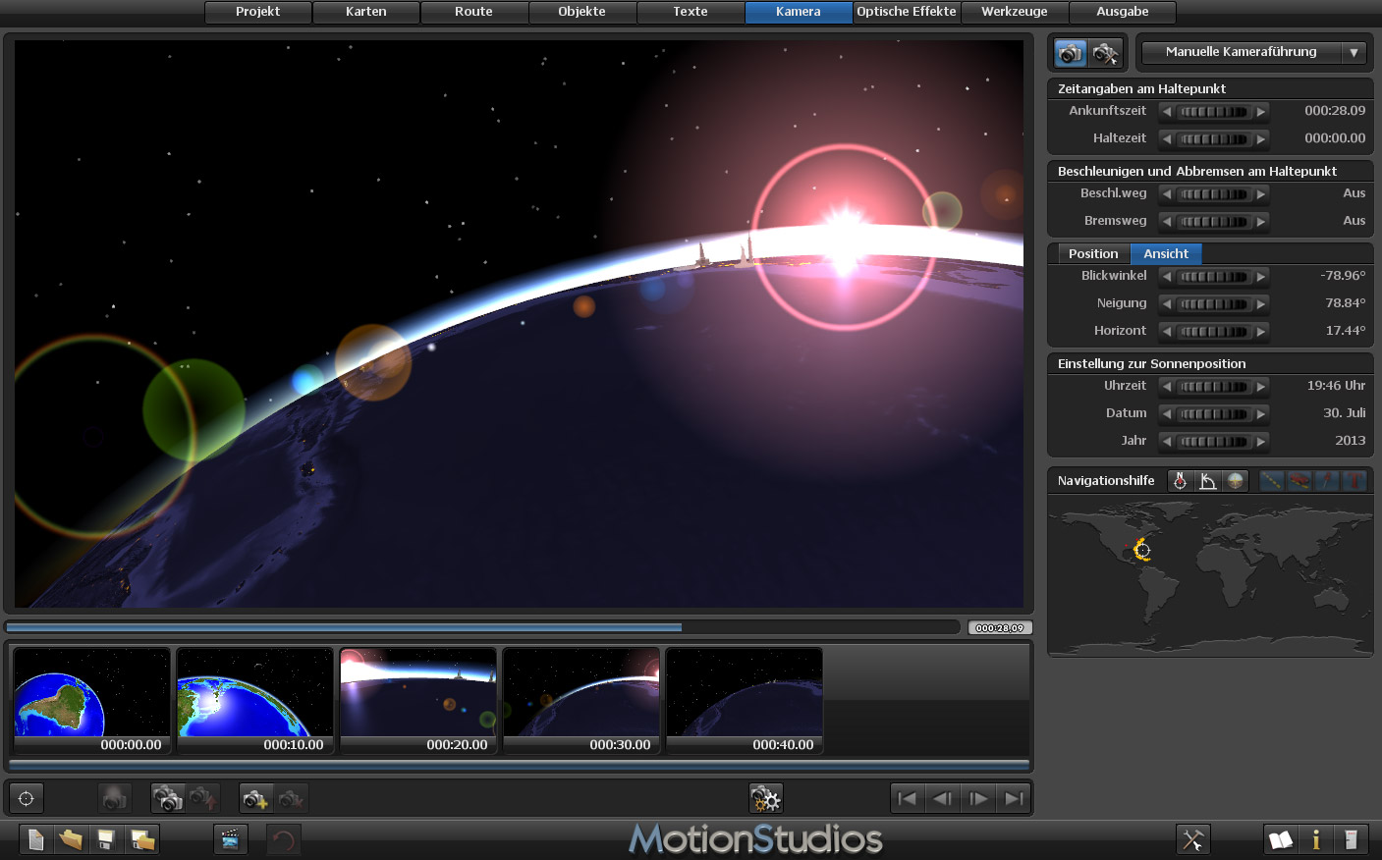Viewport: 1382px width, 860px height.
Task: Adjust the Neigung jog slider
Action: click(x=1213, y=304)
